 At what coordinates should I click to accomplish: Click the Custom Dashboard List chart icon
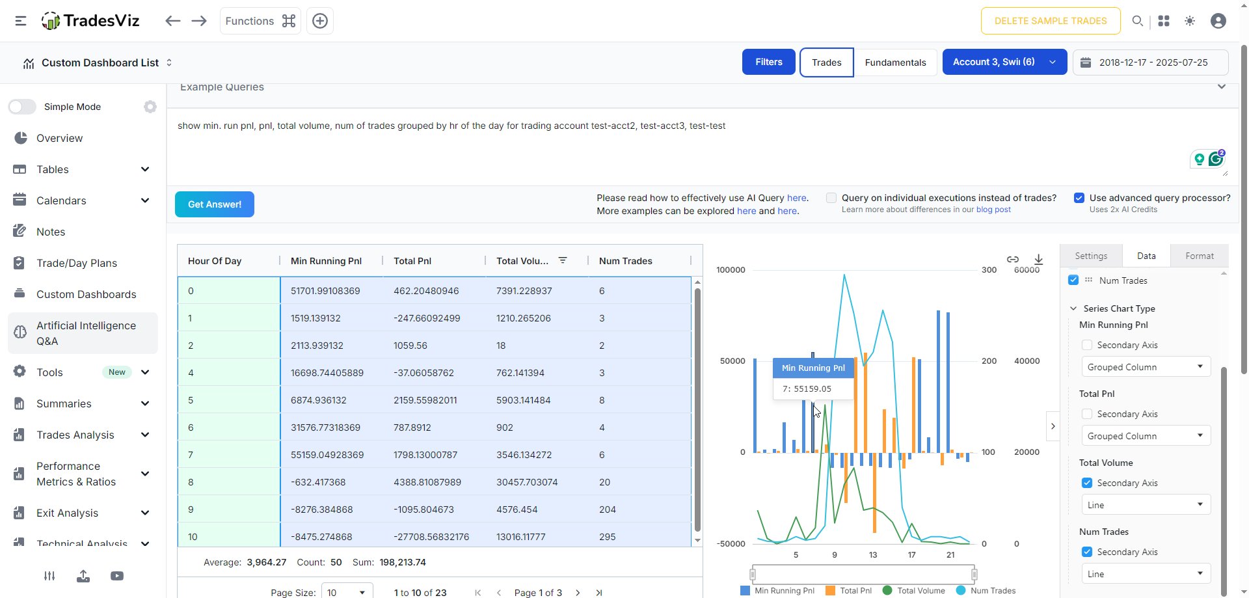tap(29, 63)
